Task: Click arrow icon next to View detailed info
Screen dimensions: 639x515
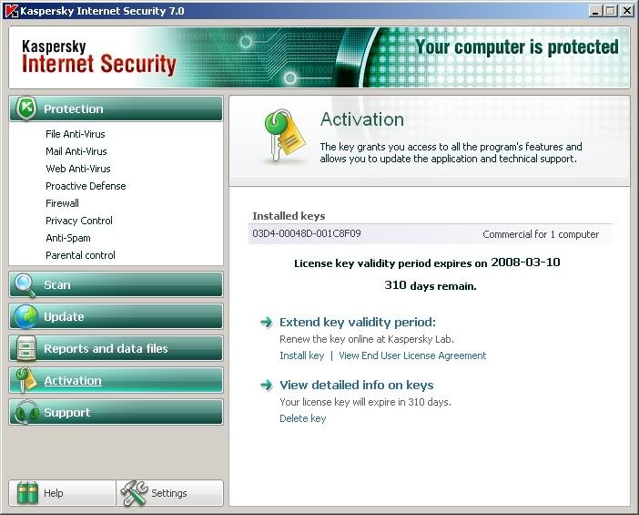Action: tap(267, 385)
